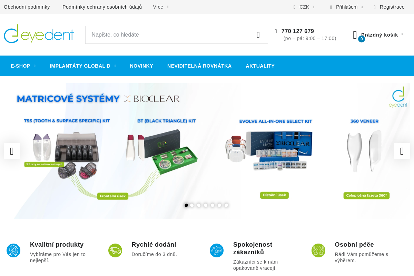
Task: Expand the Přihlášení login dropdown
Action: coord(347,7)
